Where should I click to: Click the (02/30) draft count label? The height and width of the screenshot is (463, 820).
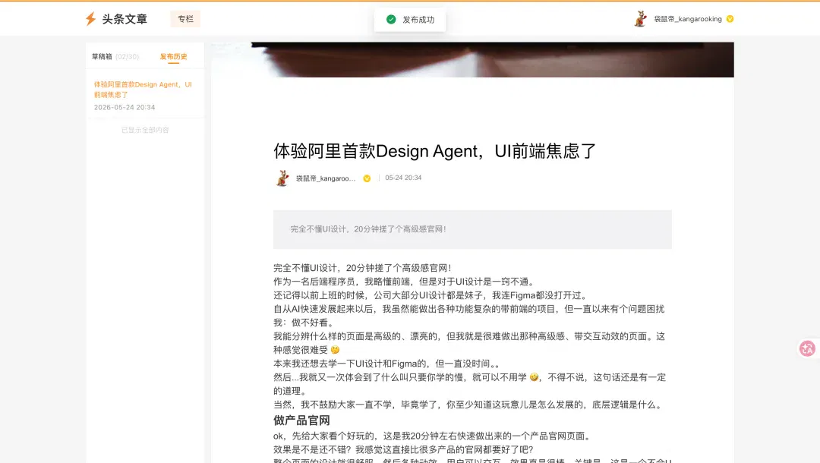tap(127, 56)
